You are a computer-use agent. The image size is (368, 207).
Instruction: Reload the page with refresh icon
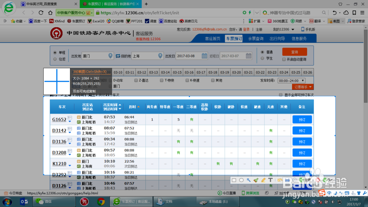point(41,13)
